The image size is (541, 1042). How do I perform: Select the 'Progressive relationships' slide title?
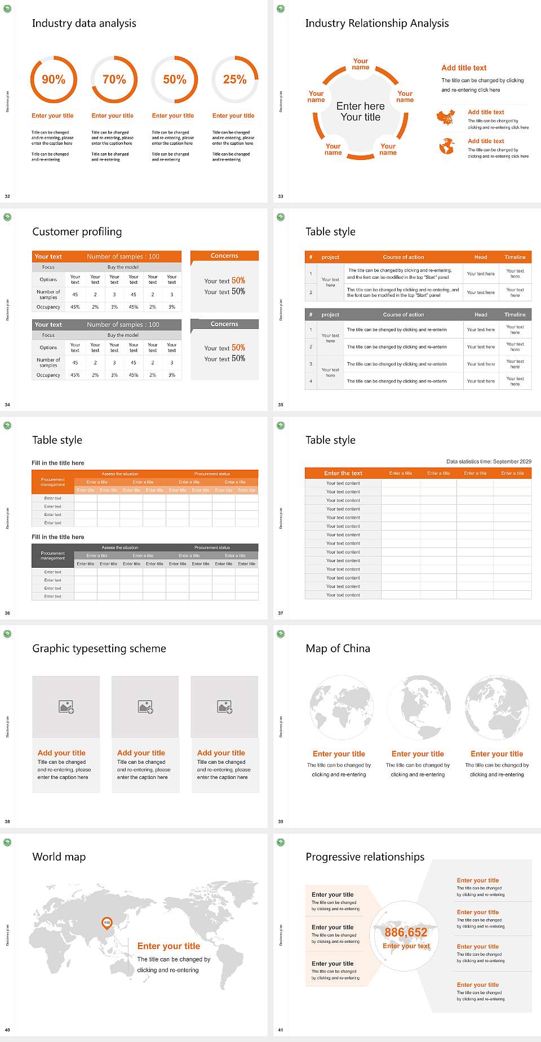click(365, 857)
